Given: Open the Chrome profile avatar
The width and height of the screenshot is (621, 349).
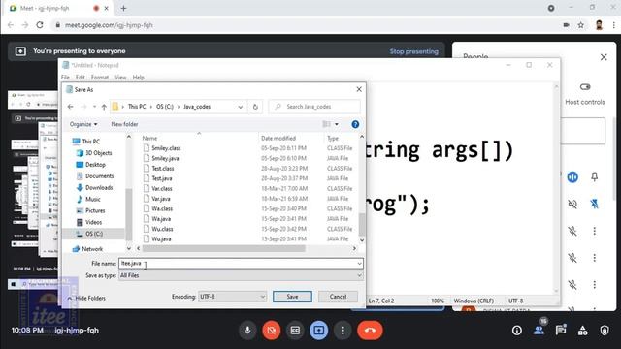Looking at the screenshot, I should pos(599,25).
